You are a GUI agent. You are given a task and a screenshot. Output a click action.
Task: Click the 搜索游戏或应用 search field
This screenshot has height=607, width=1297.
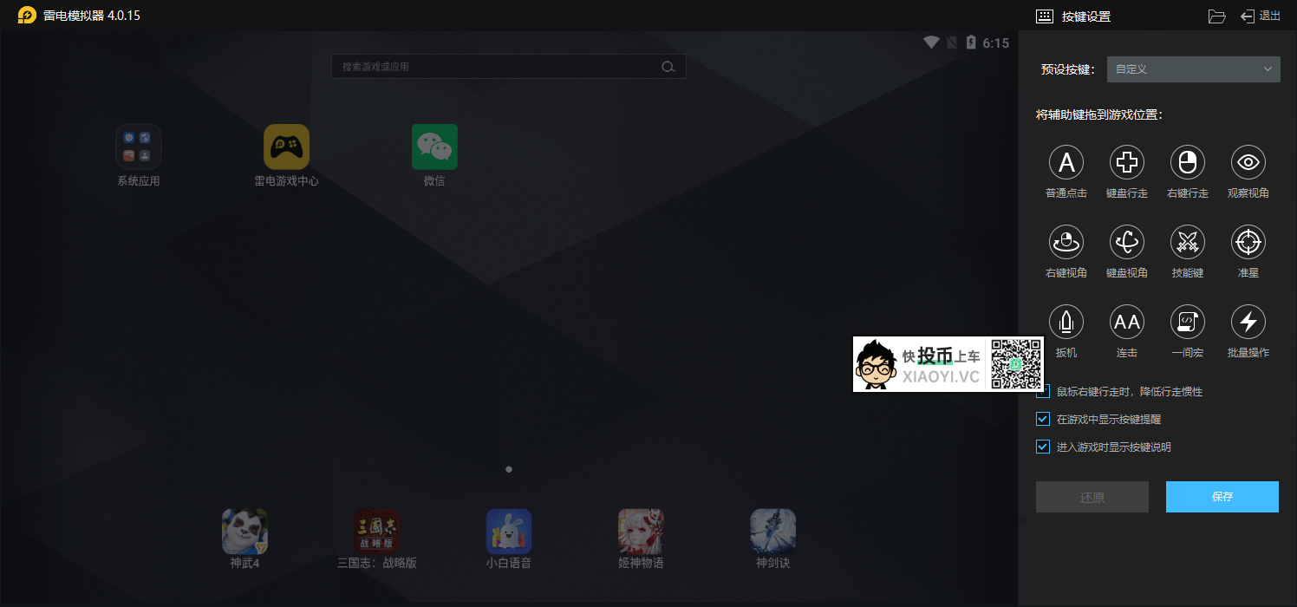click(x=509, y=67)
